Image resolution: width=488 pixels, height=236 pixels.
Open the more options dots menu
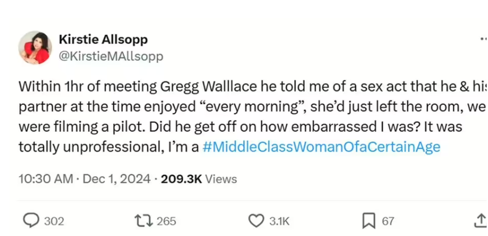483,38
